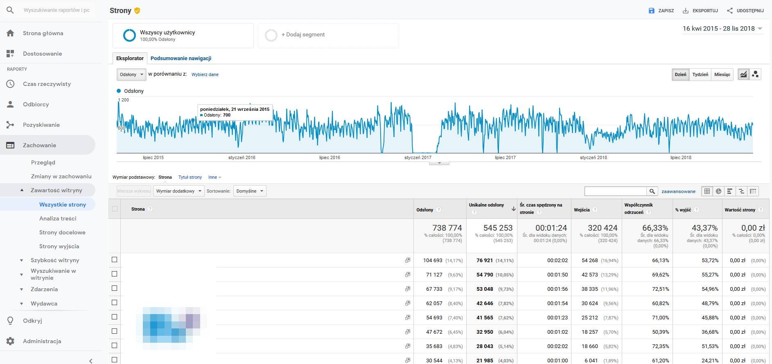Switch to Podsumowanie nawigacji tab
Image resolution: width=772 pixels, height=364 pixels.
(181, 58)
